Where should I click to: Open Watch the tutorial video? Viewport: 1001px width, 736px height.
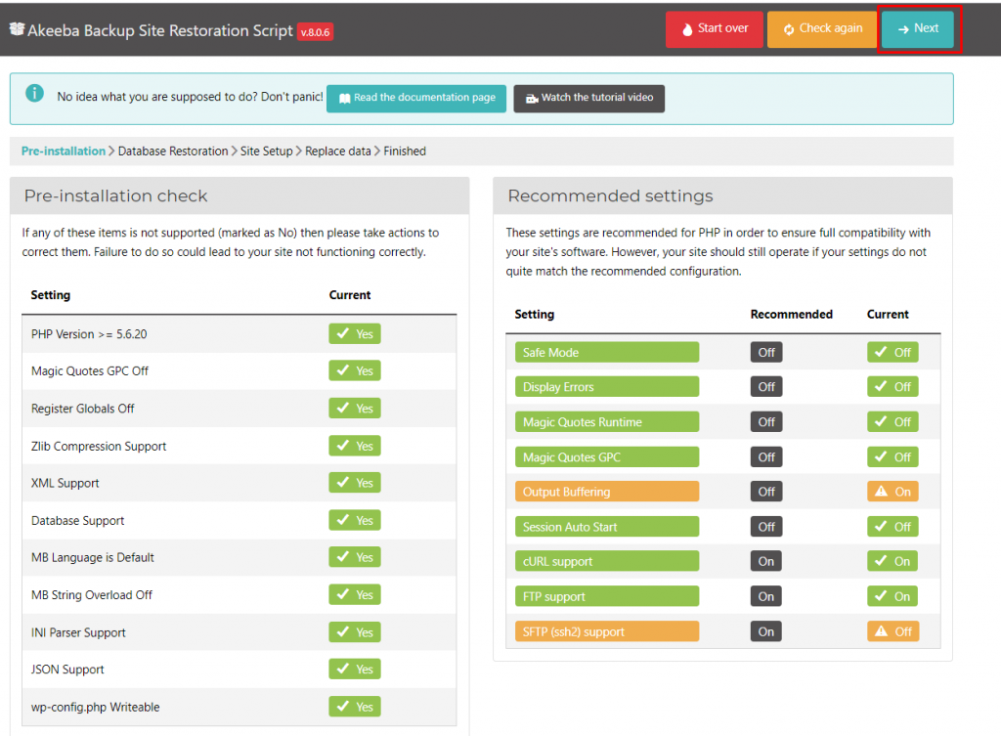588,98
